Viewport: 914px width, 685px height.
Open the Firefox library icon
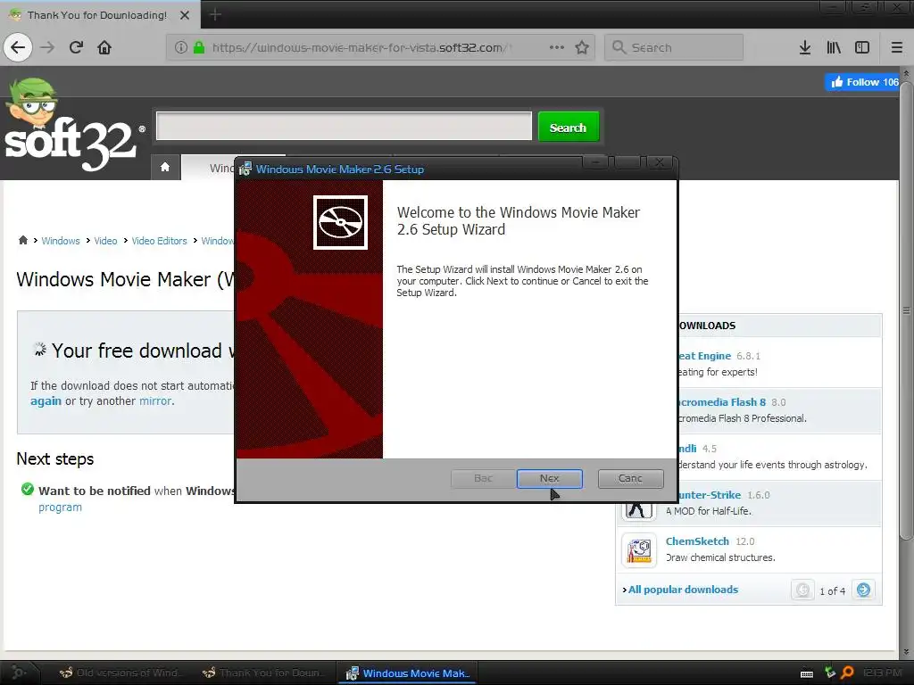pyautogui.click(x=834, y=47)
